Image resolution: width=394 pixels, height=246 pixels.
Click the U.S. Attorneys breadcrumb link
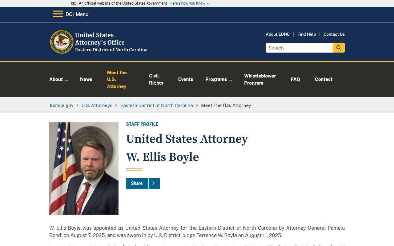[x=97, y=105]
